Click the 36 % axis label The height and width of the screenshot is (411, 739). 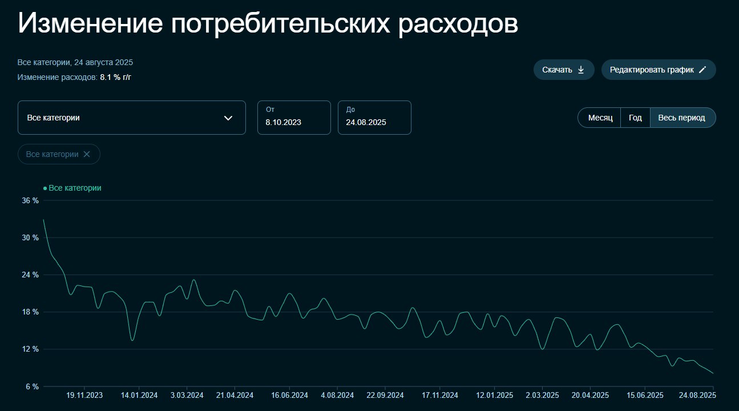click(30, 201)
